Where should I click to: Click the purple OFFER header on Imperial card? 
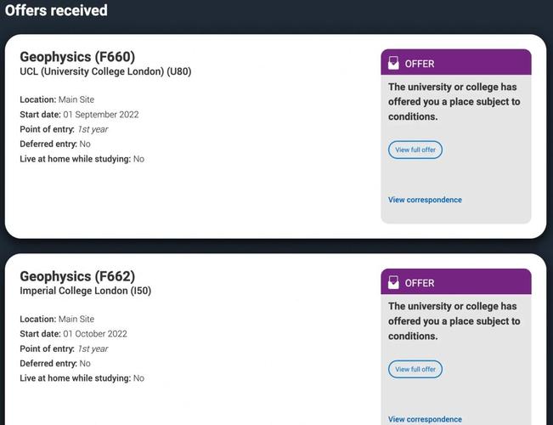[x=456, y=281]
